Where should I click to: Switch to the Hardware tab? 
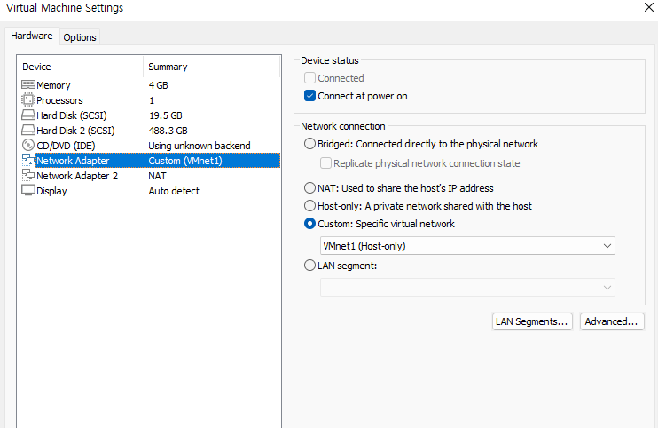coord(32,36)
